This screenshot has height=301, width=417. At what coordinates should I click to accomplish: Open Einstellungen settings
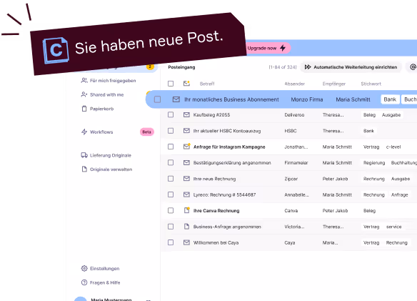(100, 269)
